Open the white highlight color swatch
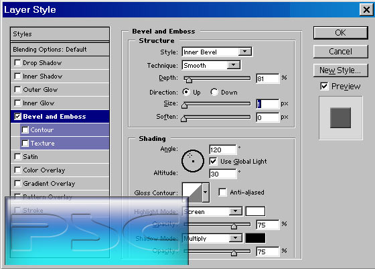This screenshot has height=269, width=375. tap(255, 211)
